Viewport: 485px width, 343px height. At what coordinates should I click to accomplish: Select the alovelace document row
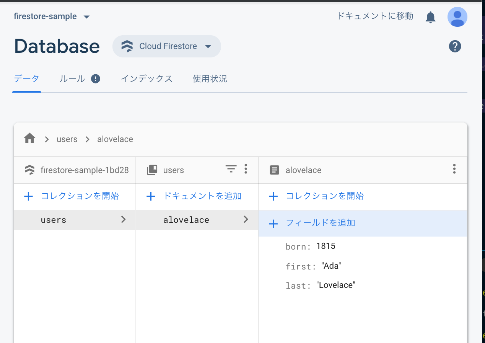[197, 220]
